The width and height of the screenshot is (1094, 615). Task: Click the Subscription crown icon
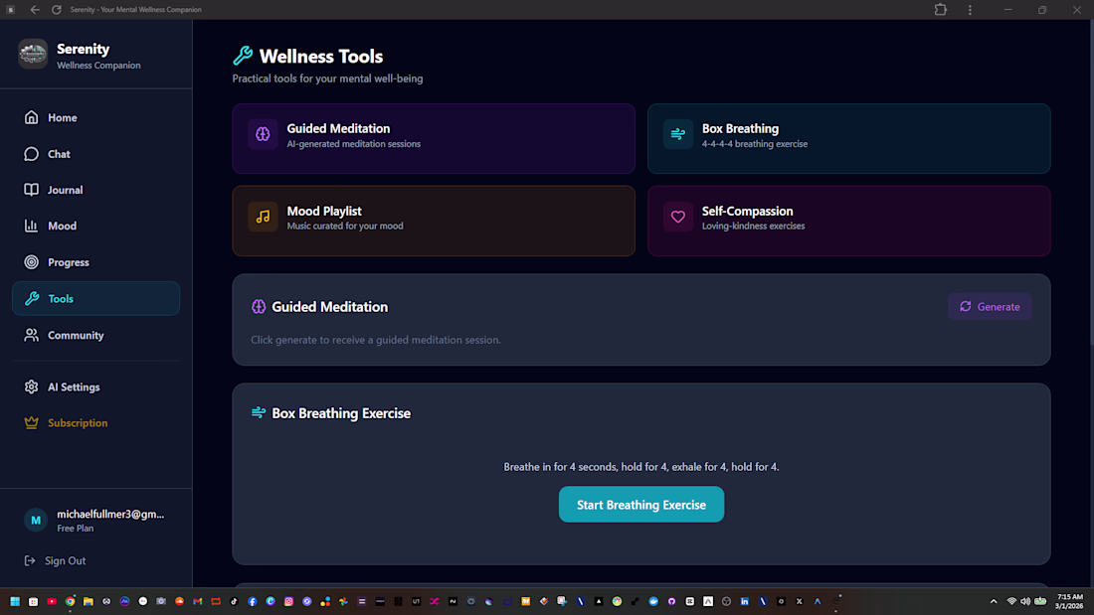pos(32,423)
